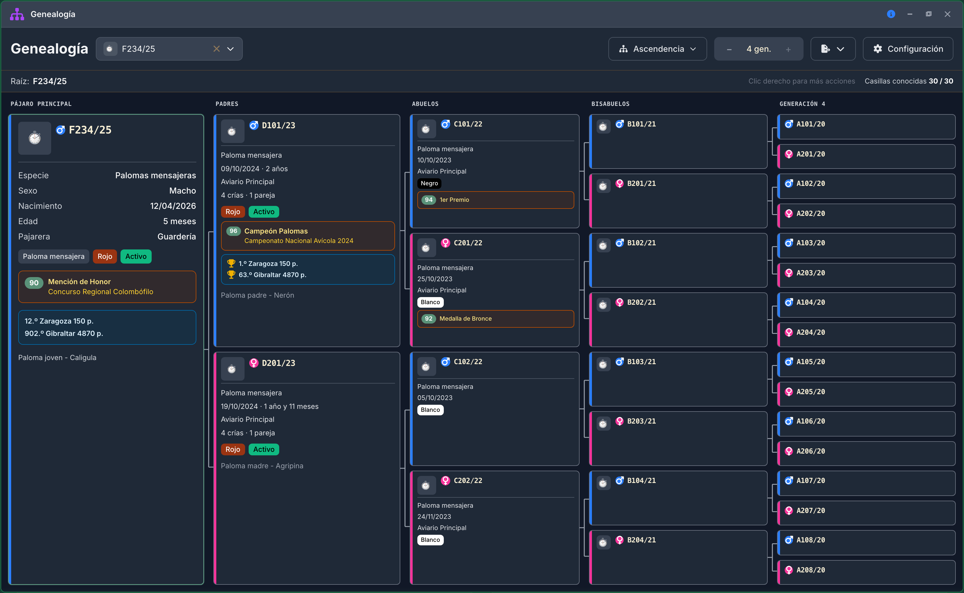Select the Campeón Palomas award badge

tap(308, 236)
